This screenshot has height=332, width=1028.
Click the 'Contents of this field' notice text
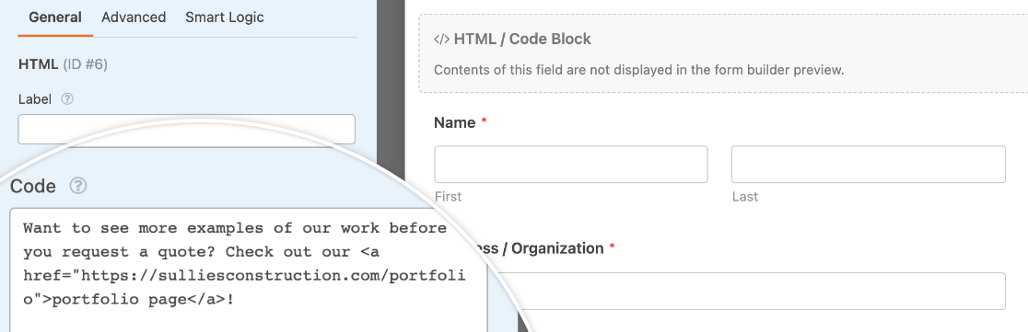coord(638,69)
